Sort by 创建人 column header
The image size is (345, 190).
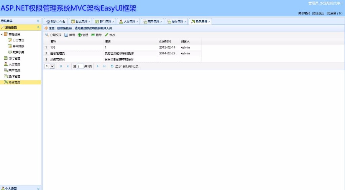pyautogui.click(x=191, y=41)
